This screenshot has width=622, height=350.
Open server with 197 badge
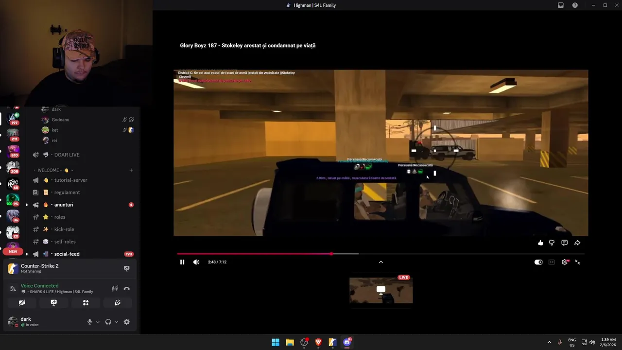(x=13, y=118)
